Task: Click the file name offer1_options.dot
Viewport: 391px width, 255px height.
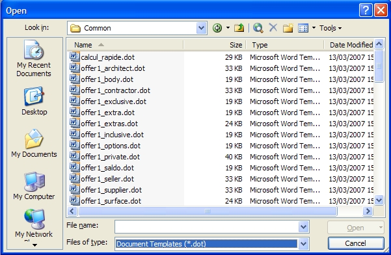Action: click(111, 146)
